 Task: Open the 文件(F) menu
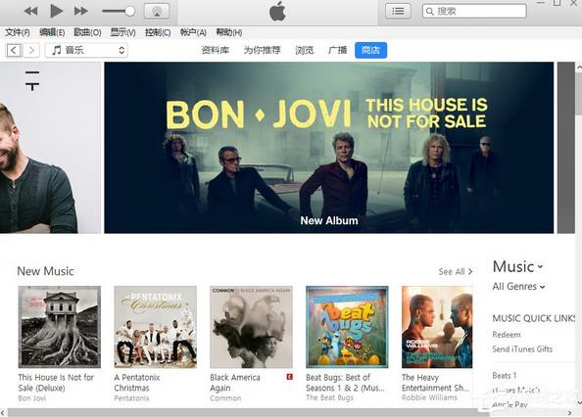click(x=18, y=32)
